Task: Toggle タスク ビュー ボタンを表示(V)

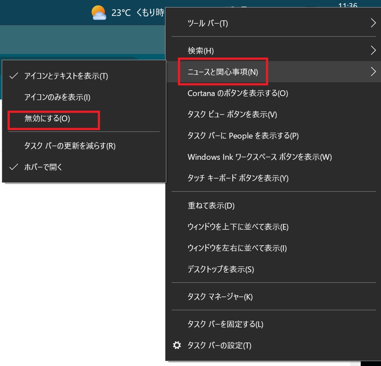Action: pos(273,114)
